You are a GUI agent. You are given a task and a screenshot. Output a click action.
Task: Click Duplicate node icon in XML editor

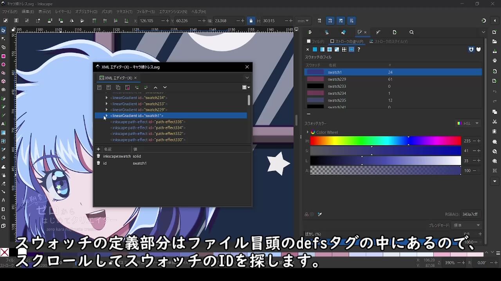click(118, 87)
